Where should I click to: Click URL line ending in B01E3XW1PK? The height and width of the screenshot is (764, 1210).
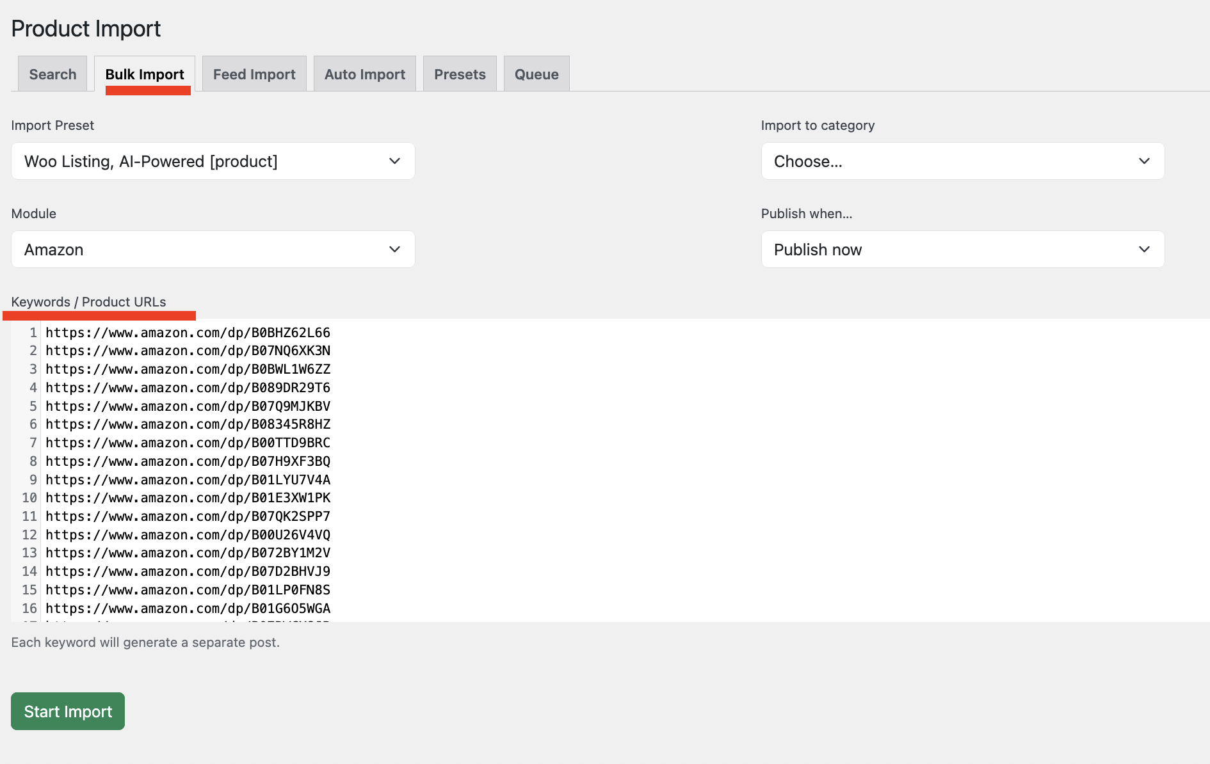pos(188,498)
